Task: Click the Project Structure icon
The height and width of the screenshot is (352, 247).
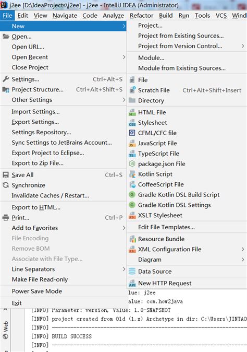Action: [x=6, y=90]
